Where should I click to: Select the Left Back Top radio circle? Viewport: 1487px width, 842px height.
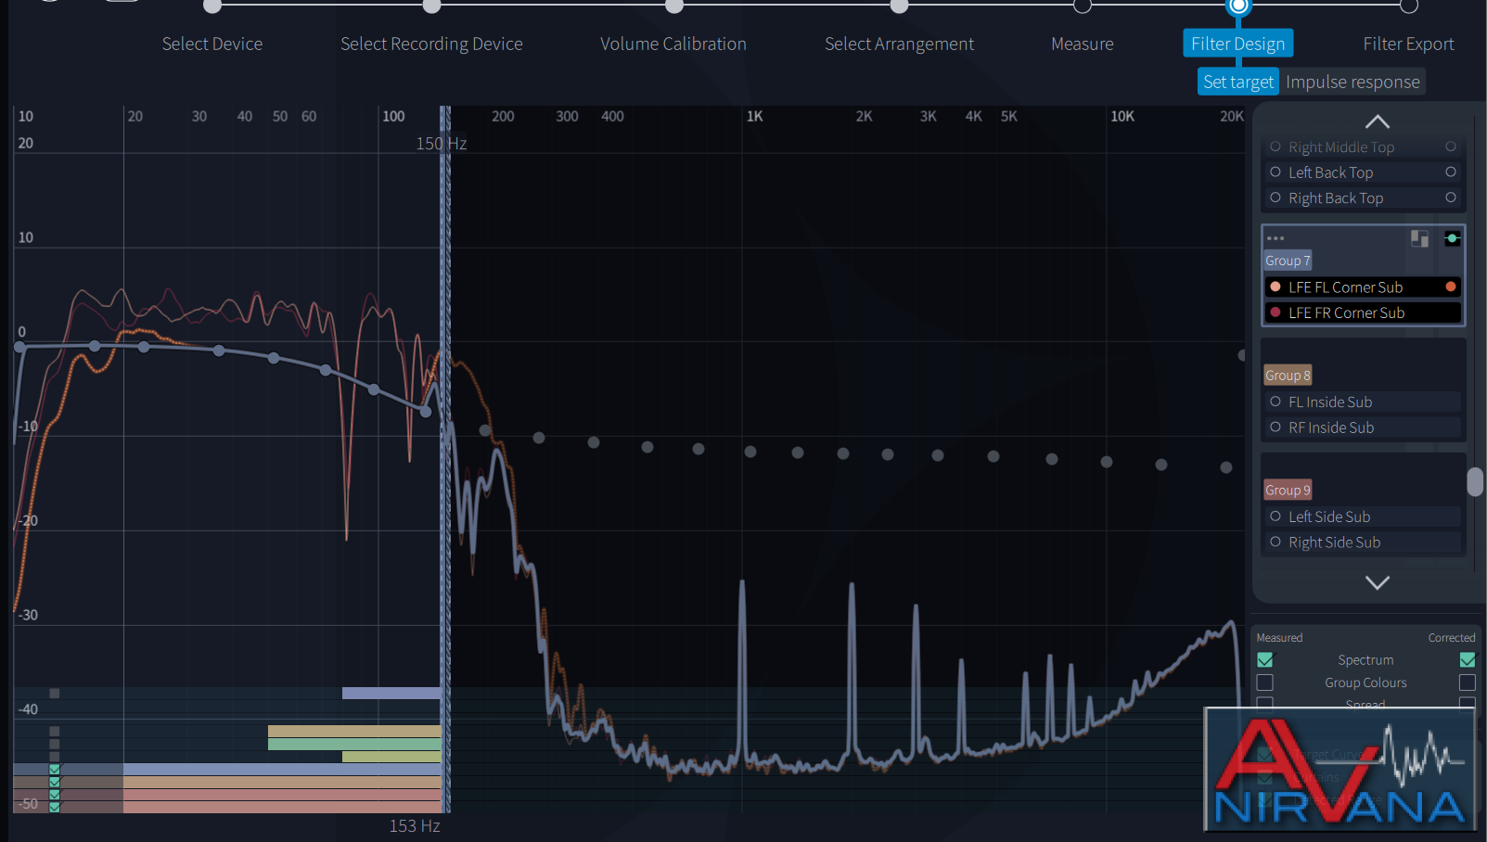(1275, 172)
